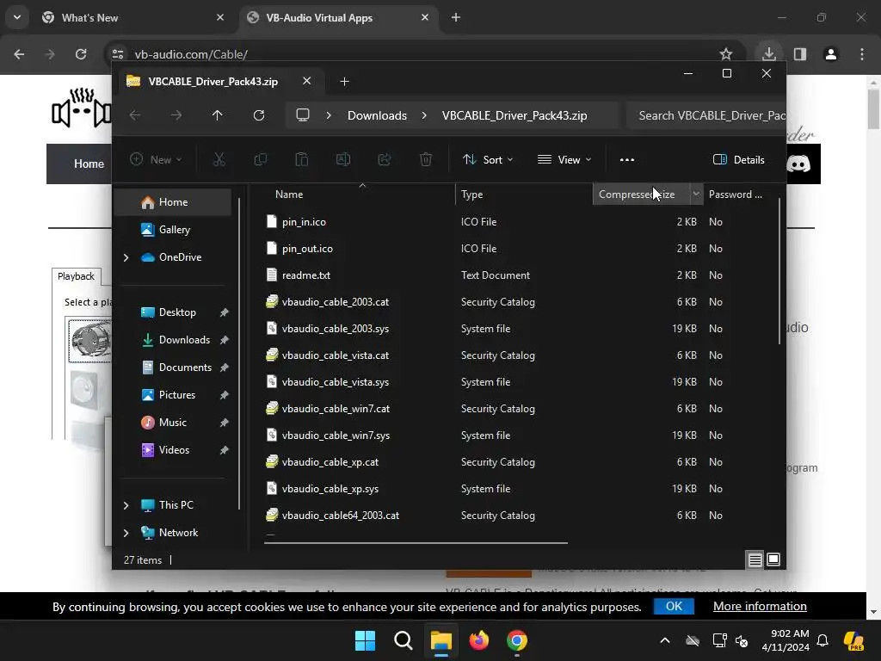Image resolution: width=881 pixels, height=661 pixels.
Task: Open Chrome tab search dropdown arrow
Action: (17, 17)
